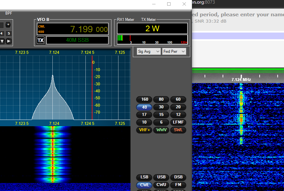Click the 7.124 MHz marker on waterfall
Viewport: 284px width, 191px height.
(241, 79)
